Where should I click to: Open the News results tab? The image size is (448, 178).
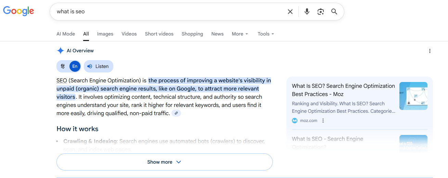point(217,34)
